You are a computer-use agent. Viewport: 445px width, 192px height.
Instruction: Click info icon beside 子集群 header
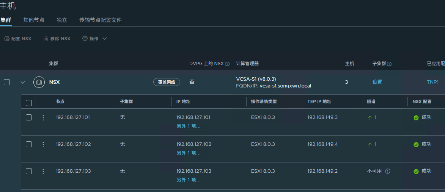pyautogui.click(x=389, y=64)
